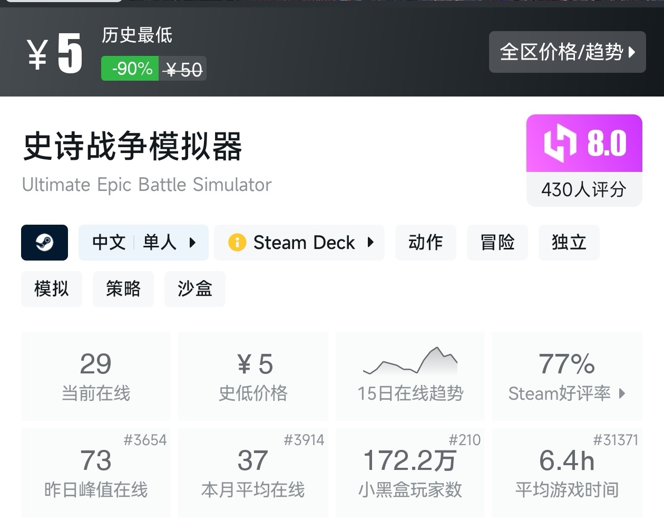The width and height of the screenshot is (664, 529).
Task: Tap the 史低价格 ¥5 stat card
Action: pyautogui.click(x=253, y=376)
